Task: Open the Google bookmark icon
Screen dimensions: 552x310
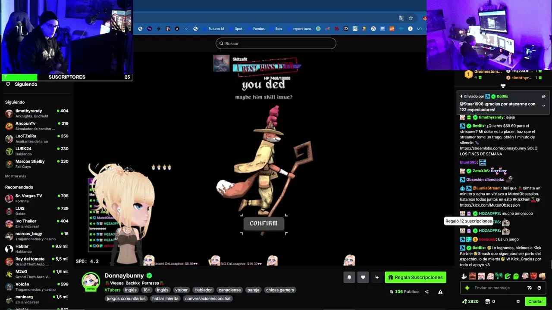Action: 373,29
